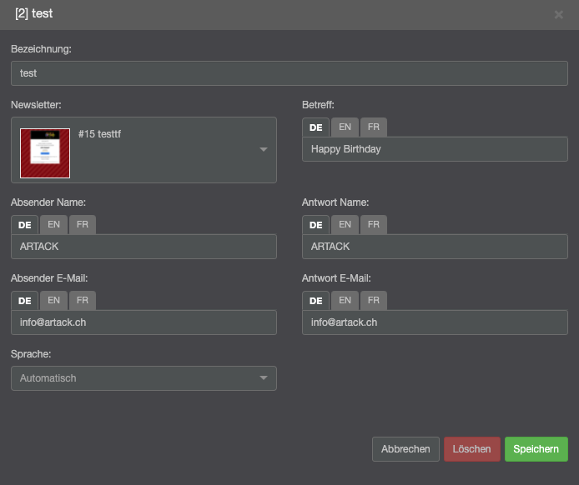Choose FR tab for Antwort Name
579x485 pixels.
373,225
